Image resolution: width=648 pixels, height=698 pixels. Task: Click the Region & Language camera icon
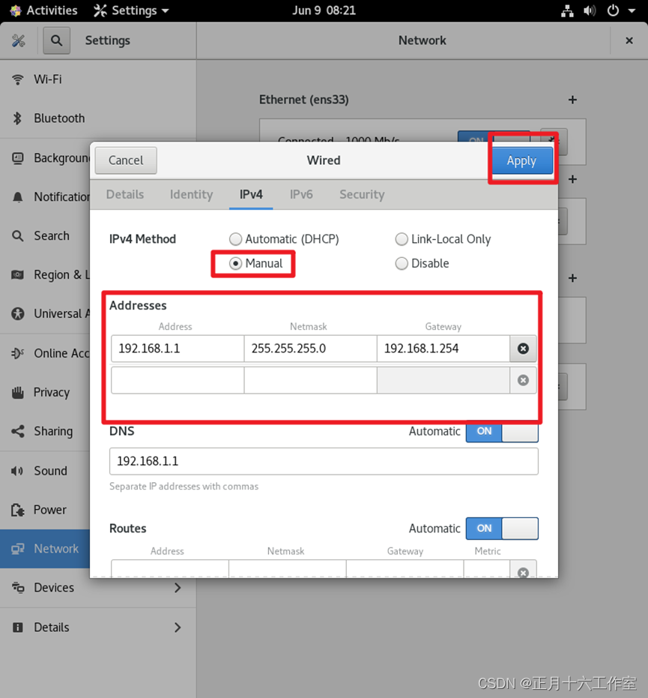[x=18, y=274]
